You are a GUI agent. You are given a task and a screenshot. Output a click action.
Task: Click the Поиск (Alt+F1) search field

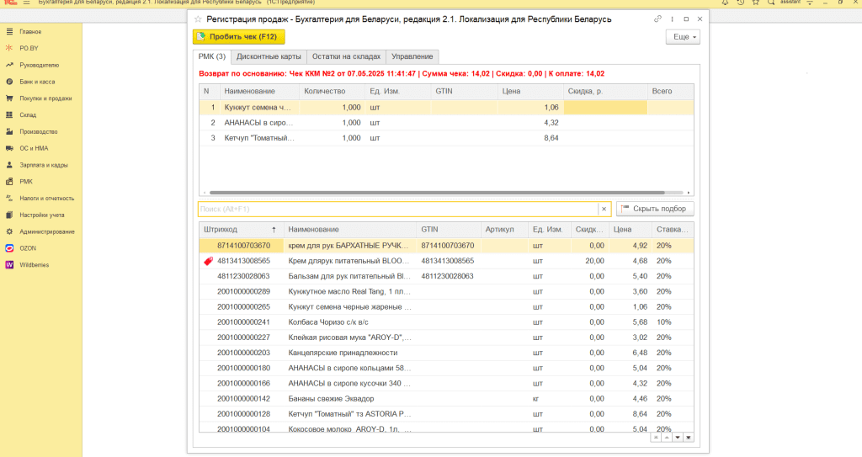[398, 209]
